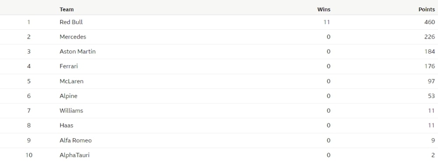The image size is (438, 162).
Task: Select the AlphaTauri team name
Action: point(74,155)
